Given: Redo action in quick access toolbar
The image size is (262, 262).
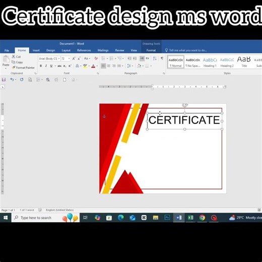Looking at the screenshot, I should [x=22, y=80].
